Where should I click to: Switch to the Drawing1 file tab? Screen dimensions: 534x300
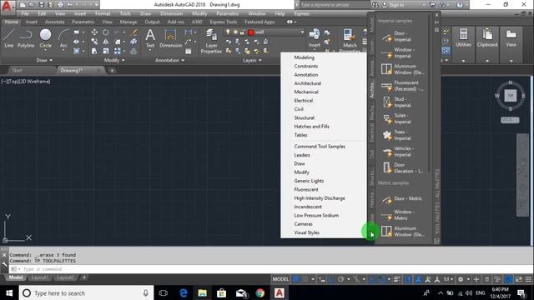coord(72,70)
